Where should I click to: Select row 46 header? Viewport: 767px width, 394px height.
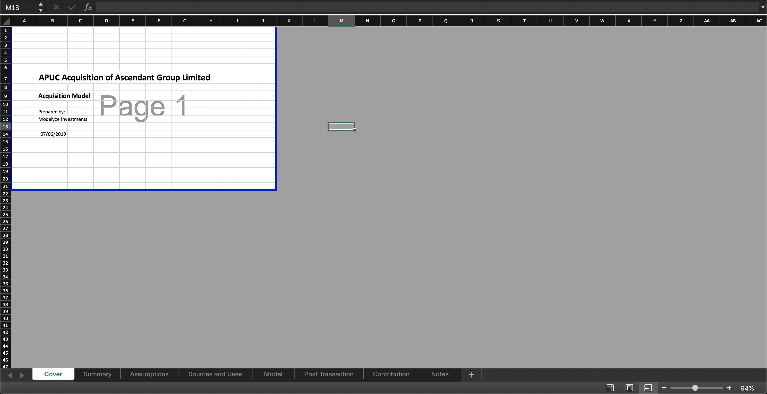pyautogui.click(x=5, y=360)
